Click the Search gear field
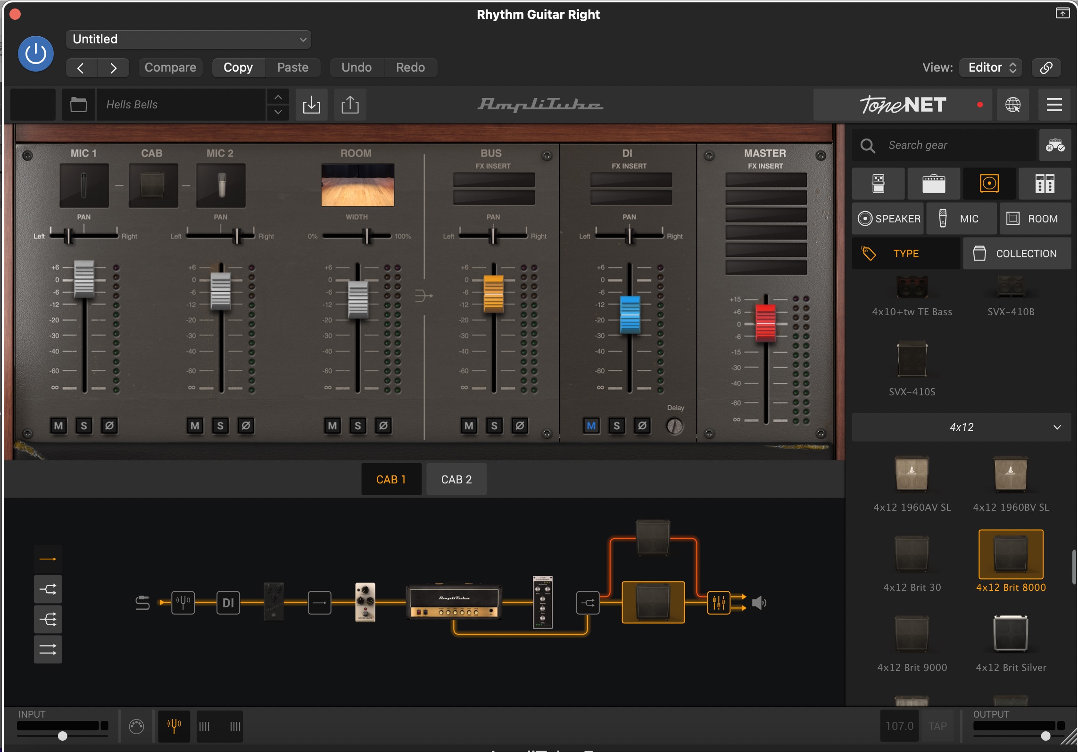 click(945, 145)
